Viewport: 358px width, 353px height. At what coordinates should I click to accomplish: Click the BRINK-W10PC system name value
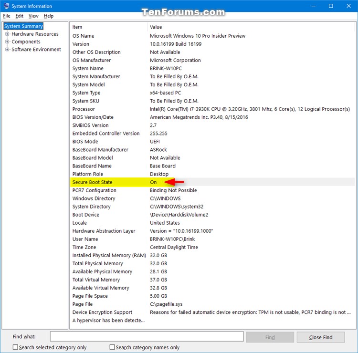click(166, 69)
